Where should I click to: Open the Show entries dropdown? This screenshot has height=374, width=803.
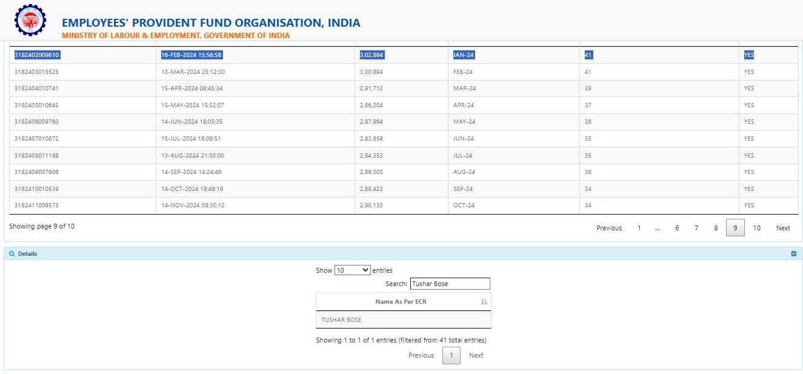pyautogui.click(x=352, y=270)
